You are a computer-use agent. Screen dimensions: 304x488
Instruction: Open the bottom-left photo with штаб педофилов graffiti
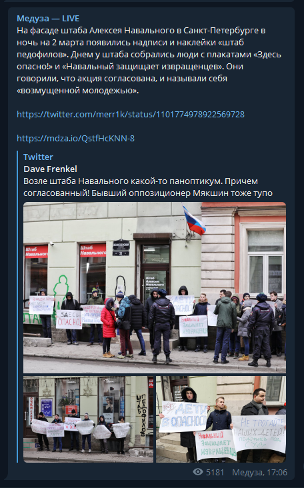coord(89,419)
